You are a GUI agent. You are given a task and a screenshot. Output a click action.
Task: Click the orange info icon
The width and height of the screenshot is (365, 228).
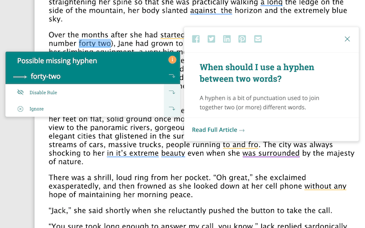tap(172, 60)
